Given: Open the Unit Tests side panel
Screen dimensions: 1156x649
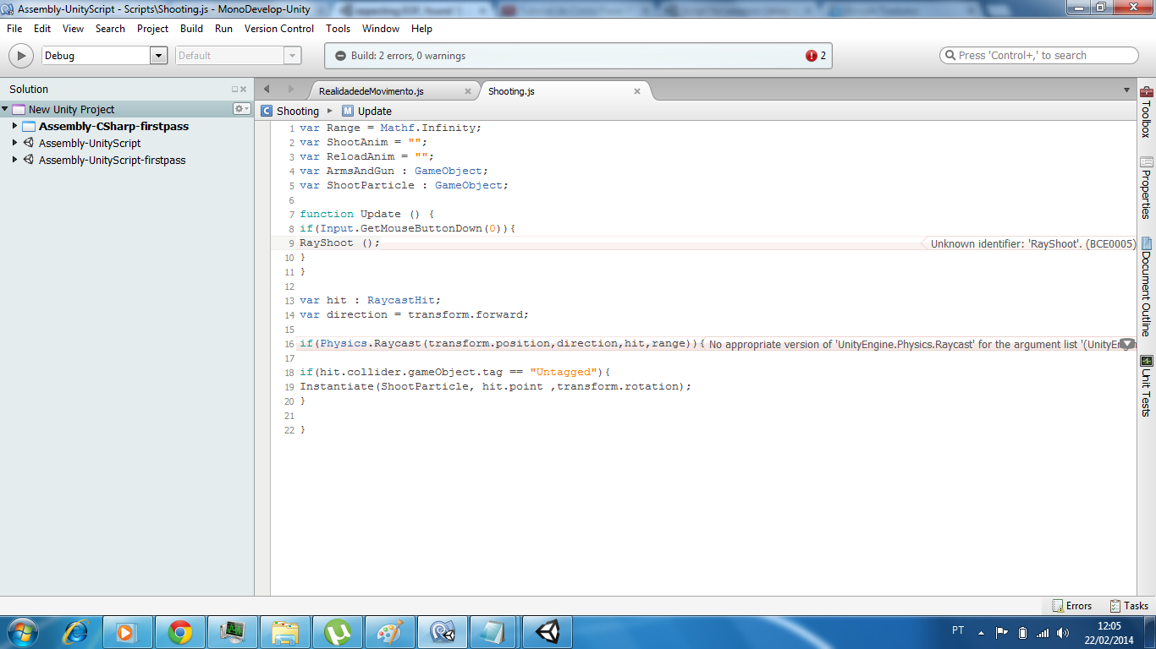Looking at the screenshot, I should tap(1147, 385).
